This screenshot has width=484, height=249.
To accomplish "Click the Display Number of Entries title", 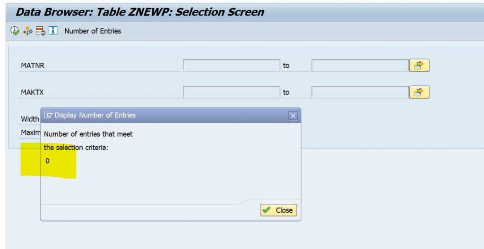I will 95,115.
